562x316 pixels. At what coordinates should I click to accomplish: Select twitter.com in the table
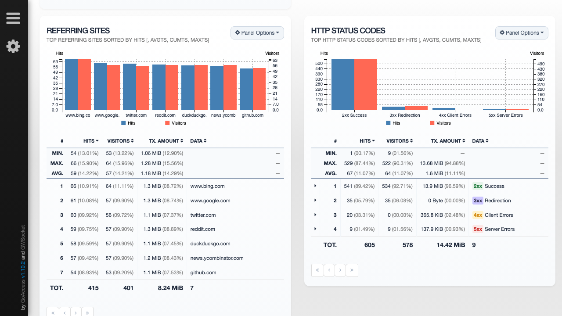coord(203,215)
